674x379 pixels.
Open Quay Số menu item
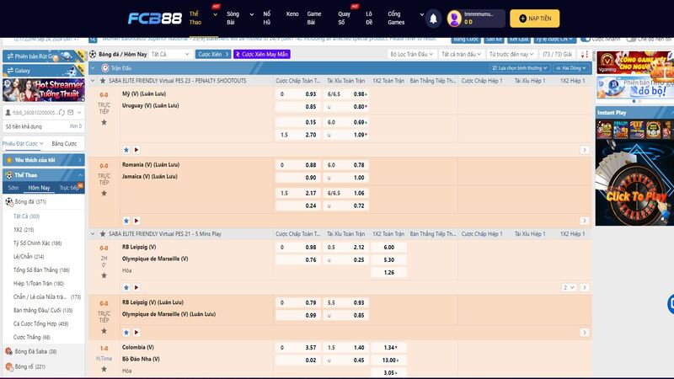point(344,18)
